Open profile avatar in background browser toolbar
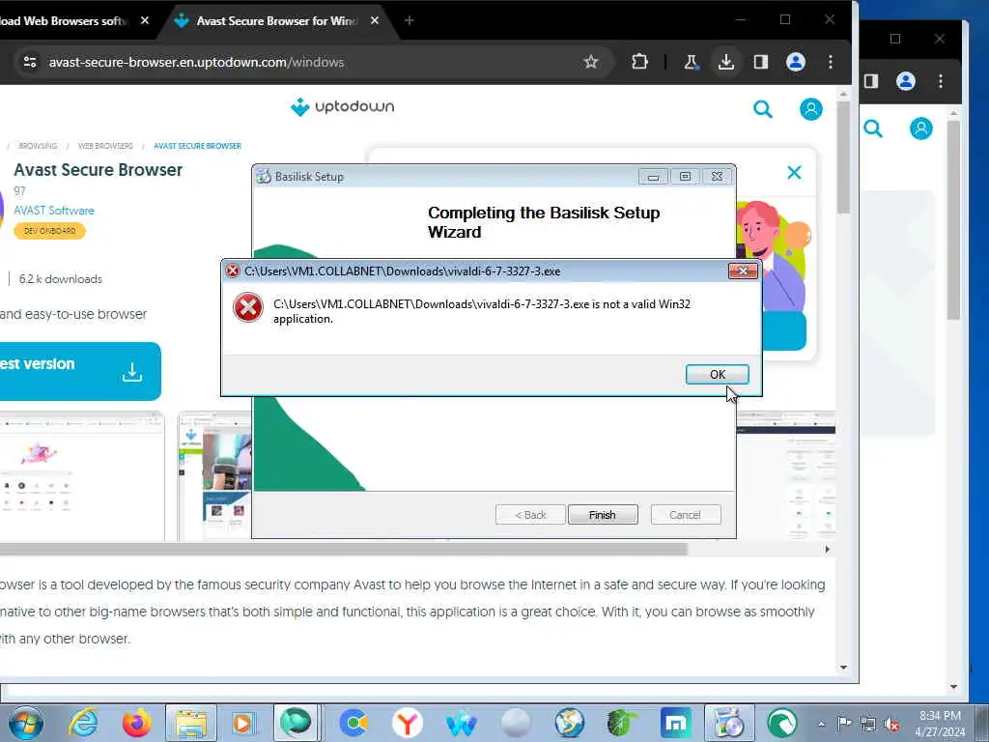 click(906, 81)
